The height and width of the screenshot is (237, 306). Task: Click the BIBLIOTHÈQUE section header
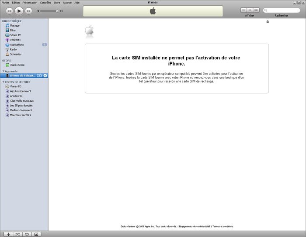coord(12,21)
